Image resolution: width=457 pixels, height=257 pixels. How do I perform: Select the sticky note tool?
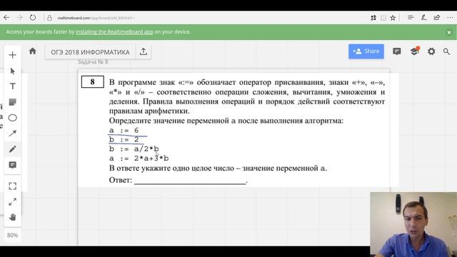(x=13, y=102)
